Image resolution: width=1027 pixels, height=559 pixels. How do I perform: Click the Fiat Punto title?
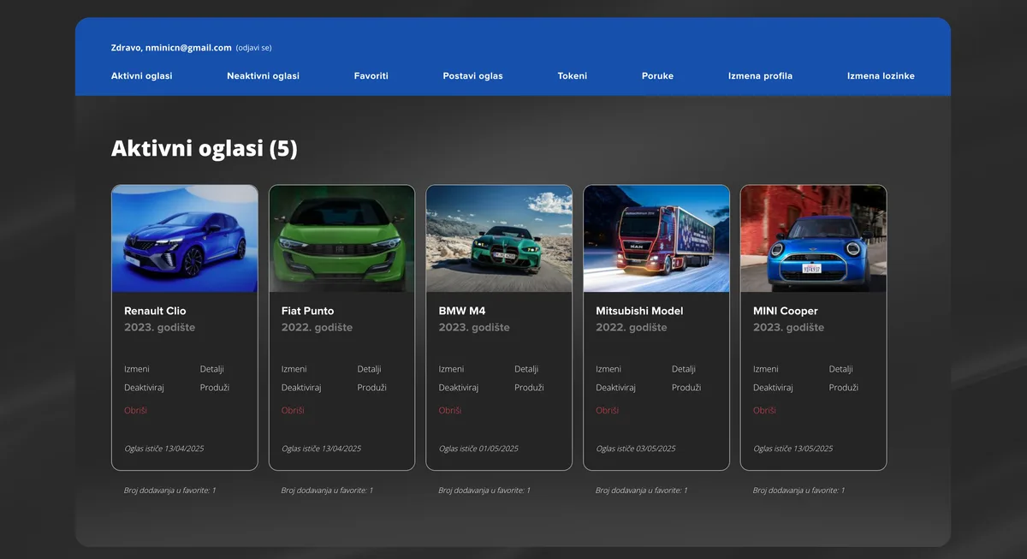coord(308,311)
